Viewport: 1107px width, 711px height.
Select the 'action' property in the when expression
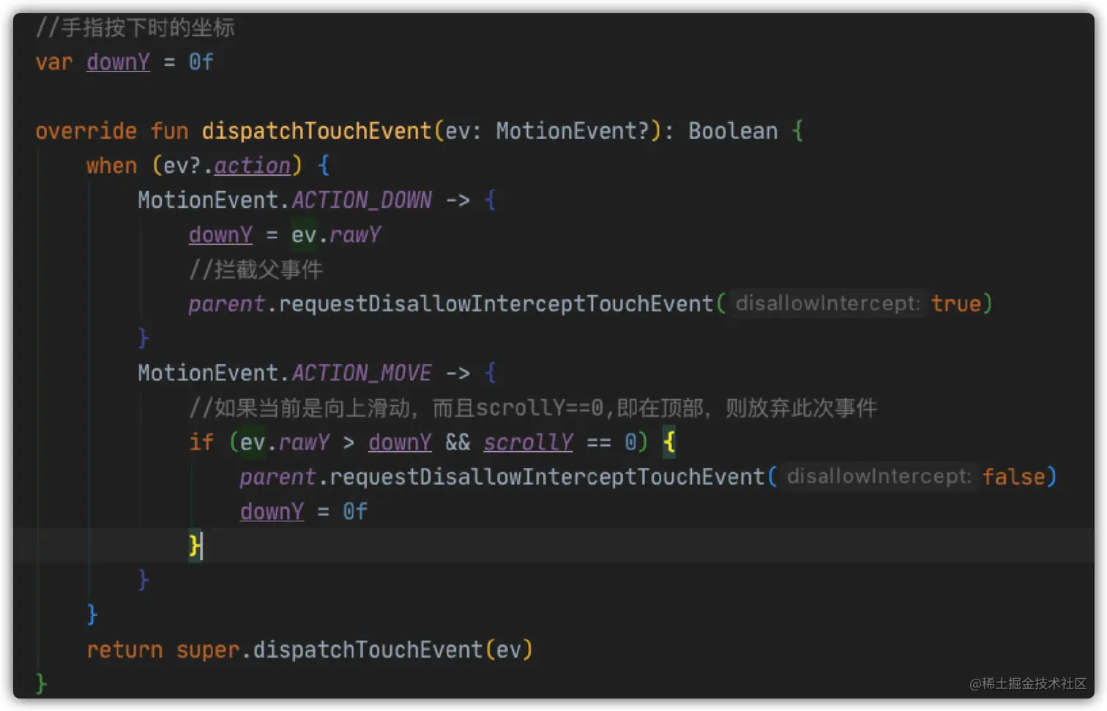[252, 165]
